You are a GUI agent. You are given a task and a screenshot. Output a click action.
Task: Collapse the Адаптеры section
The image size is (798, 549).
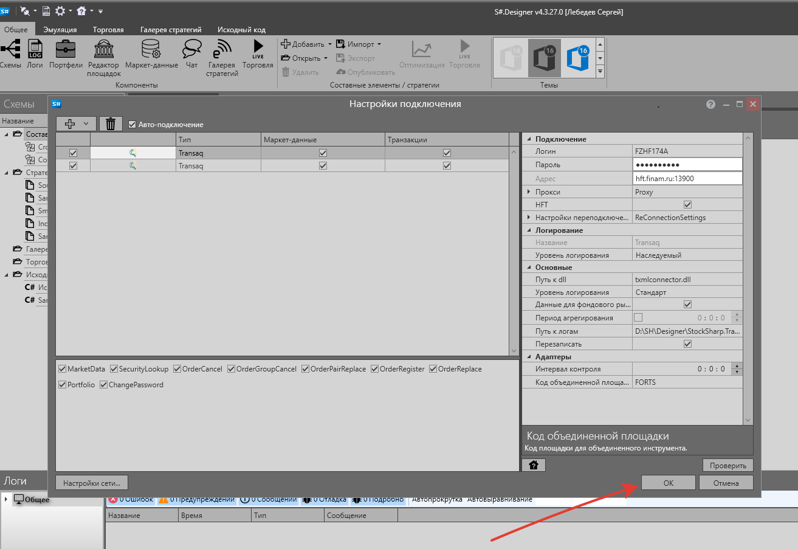[x=528, y=357]
